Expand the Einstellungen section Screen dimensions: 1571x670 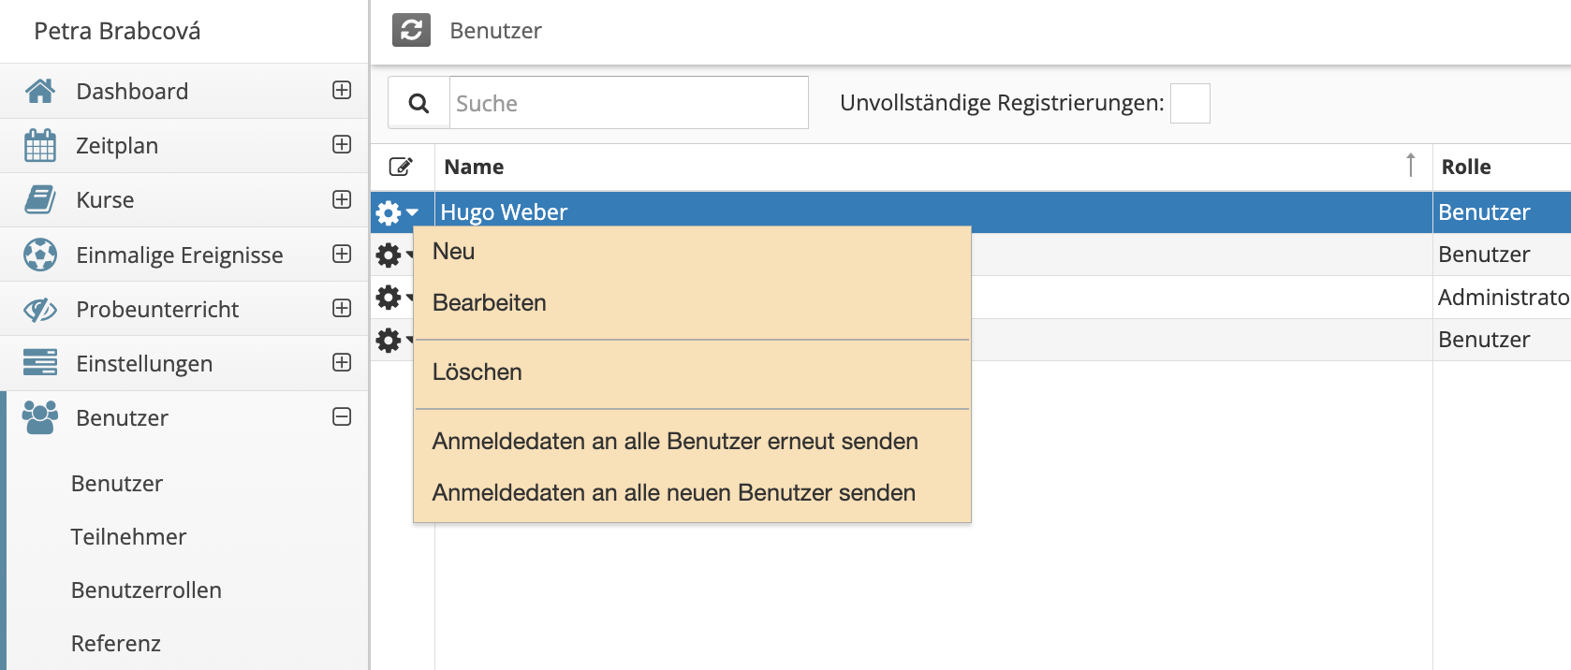342,362
